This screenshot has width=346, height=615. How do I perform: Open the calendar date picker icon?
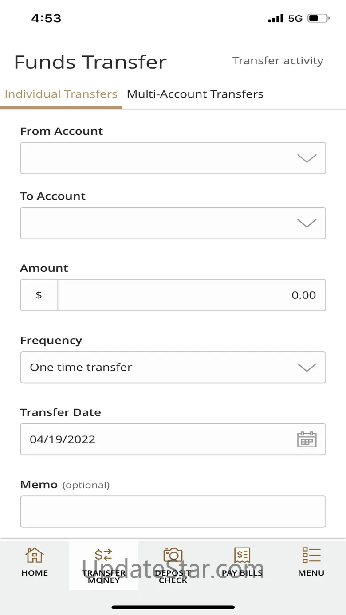pos(307,439)
